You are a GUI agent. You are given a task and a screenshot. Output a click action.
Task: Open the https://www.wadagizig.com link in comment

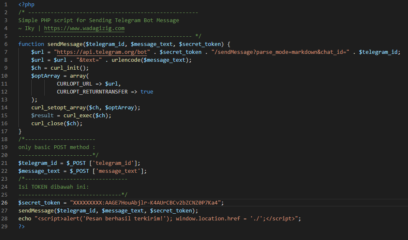pyautogui.click(x=84, y=28)
